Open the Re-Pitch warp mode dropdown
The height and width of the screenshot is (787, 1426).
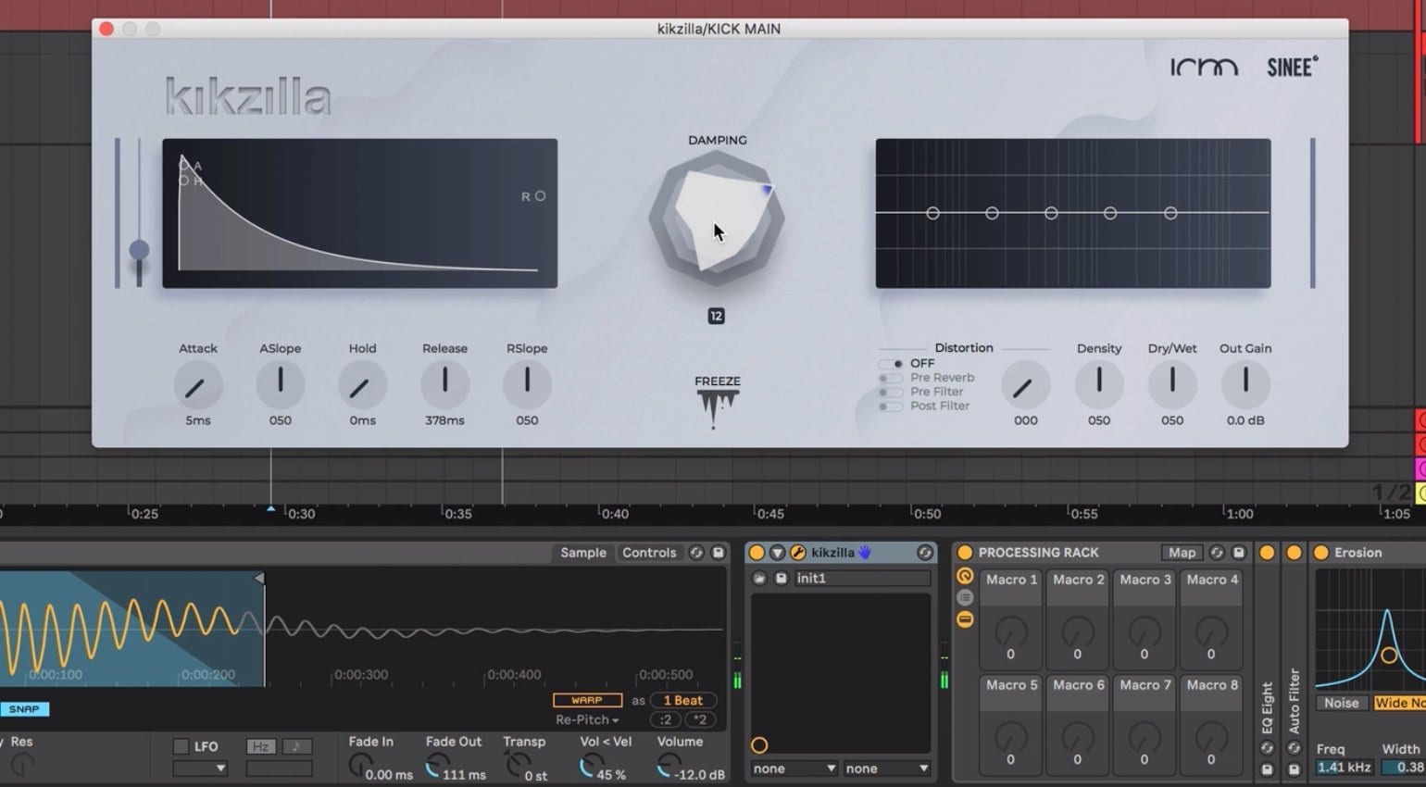click(x=587, y=719)
